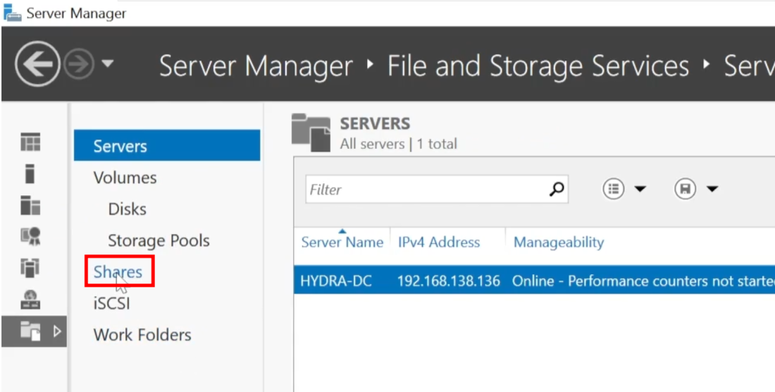The height and width of the screenshot is (392, 775).
Task: Open Local Server from the sidebar icon
Action: point(30,174)
